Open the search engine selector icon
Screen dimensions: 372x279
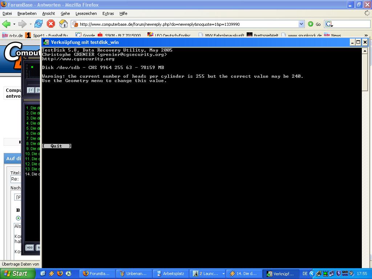329,24
